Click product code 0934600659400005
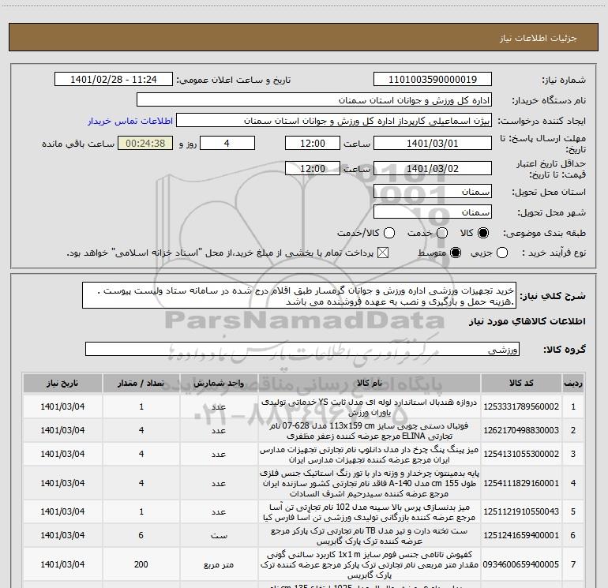This screenshot has width=608, height=588. [521, 564]
